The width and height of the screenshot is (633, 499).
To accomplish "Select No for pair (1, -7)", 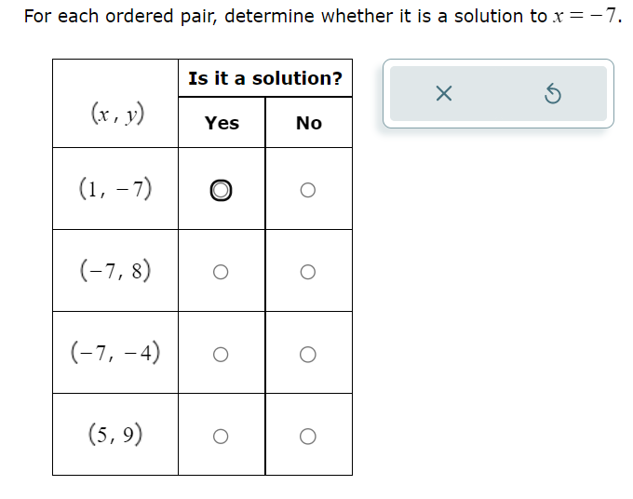I will (x=307, y=190).
